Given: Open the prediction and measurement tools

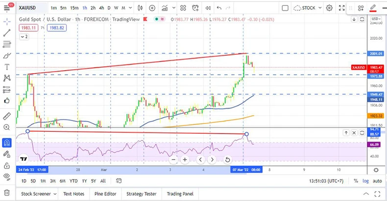Looking at the screenshot, I should coord(7,89).
